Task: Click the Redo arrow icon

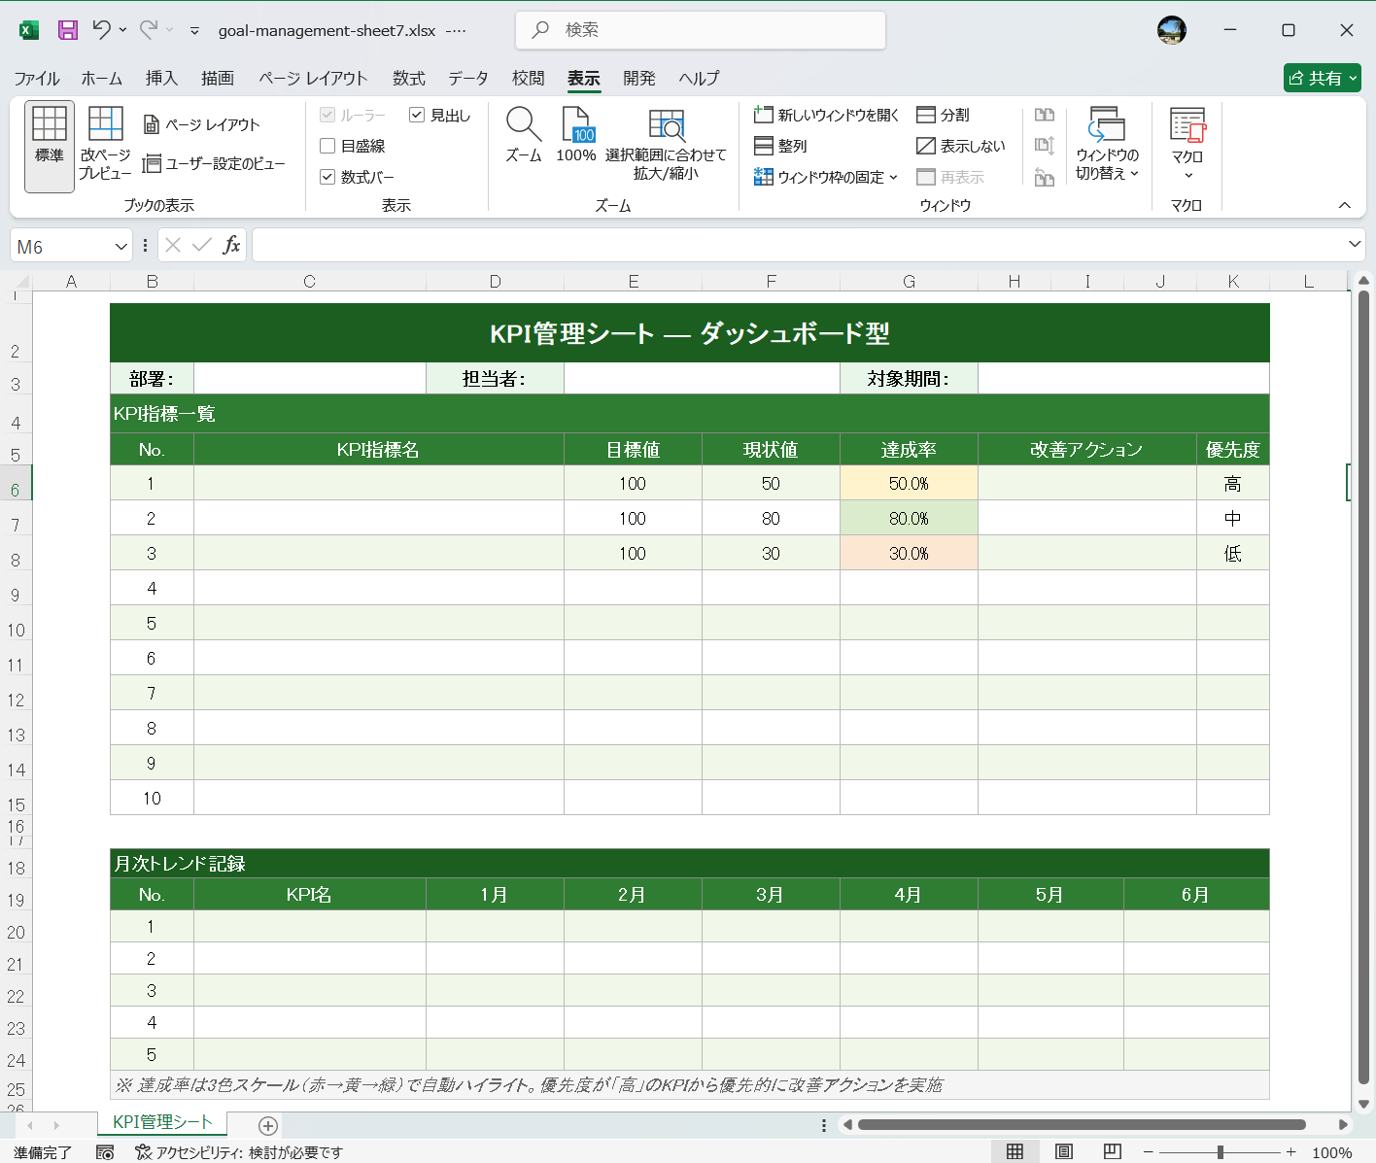Action: pyautogui.click(x=149, y=30)
